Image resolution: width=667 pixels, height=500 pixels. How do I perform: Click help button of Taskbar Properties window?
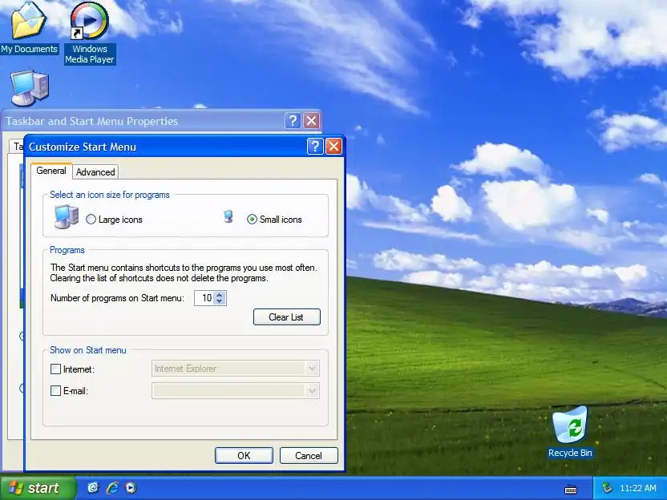[293, 121]
